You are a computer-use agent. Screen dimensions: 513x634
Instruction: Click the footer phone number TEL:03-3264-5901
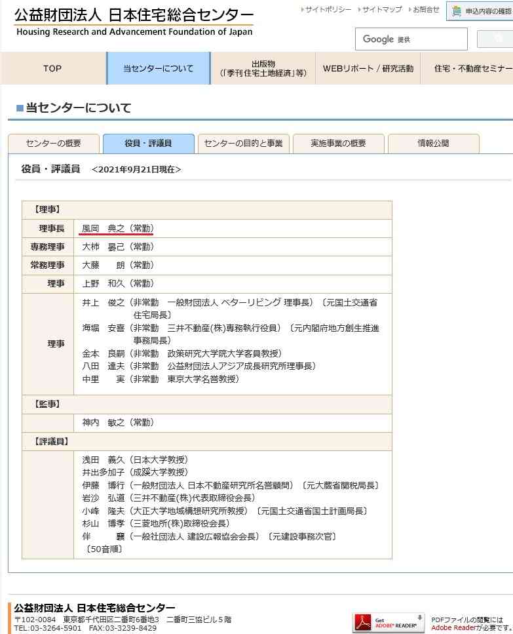[48, 628]
